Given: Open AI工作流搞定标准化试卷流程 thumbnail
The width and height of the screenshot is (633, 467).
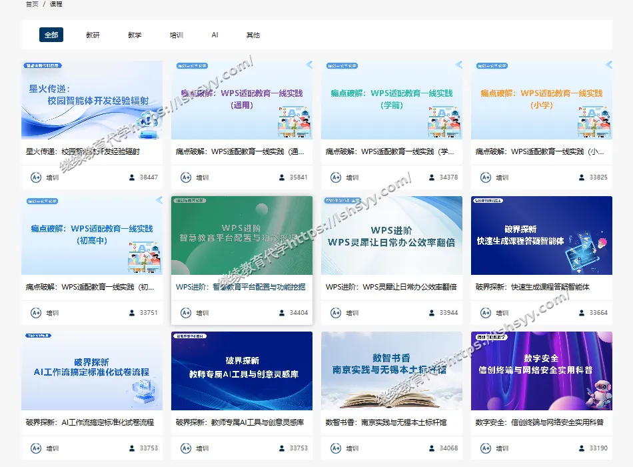Looking at the screenshot, I should 92,371.
